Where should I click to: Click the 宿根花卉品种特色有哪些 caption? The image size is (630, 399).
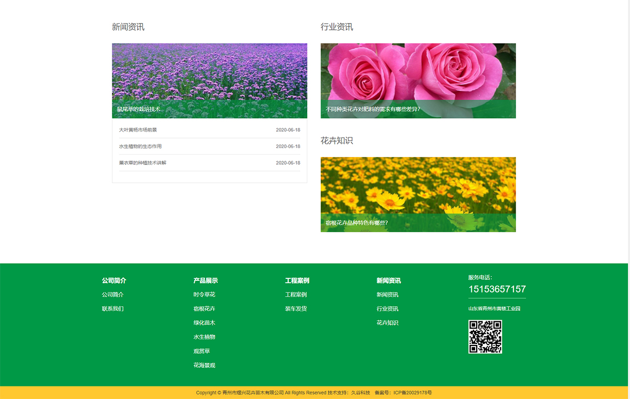pyautogui.click(x=356, y=223)
